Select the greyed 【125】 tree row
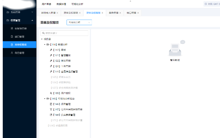This screenshot has width=220, height=138. click(x=61, y=77)
